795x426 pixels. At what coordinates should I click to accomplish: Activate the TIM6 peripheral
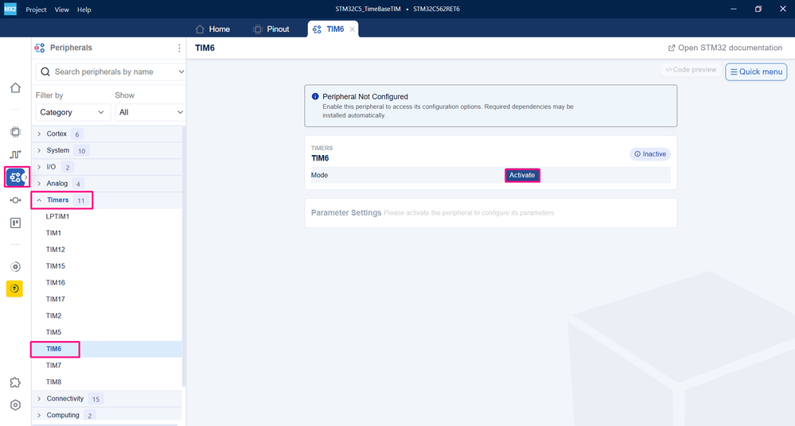point(522,176)
